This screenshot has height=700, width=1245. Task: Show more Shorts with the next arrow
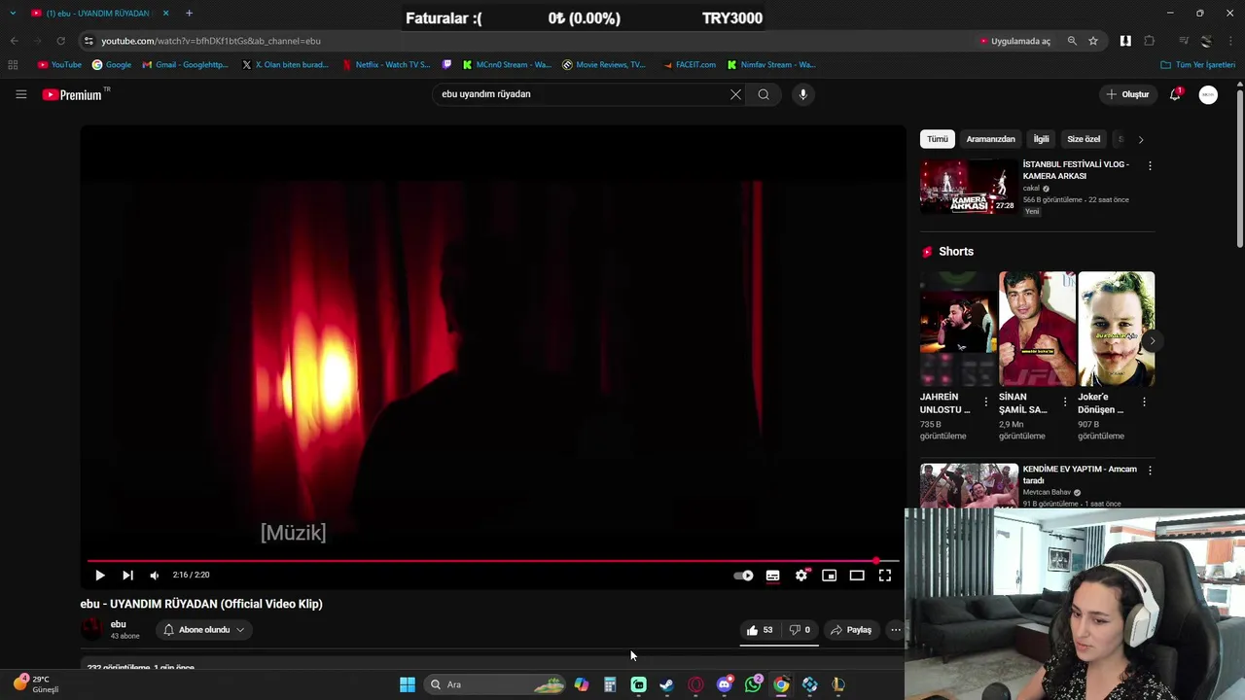(1152, 340)
